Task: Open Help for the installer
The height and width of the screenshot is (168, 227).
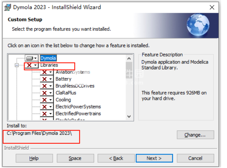Action: [34, 158]
